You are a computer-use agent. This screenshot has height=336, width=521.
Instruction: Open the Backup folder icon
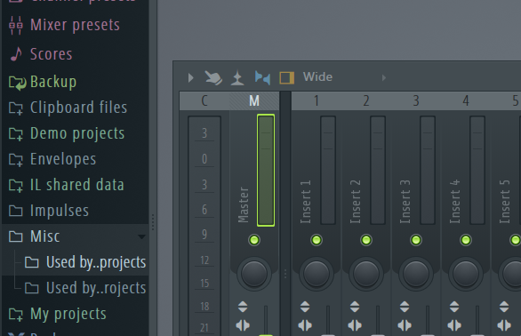[17, 83]
